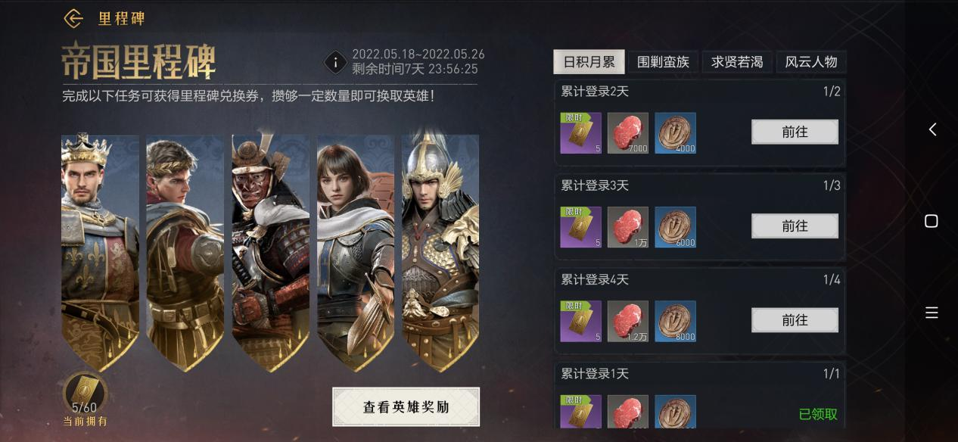Select the red-masked samurai hero banner

(x=270, y=250)
